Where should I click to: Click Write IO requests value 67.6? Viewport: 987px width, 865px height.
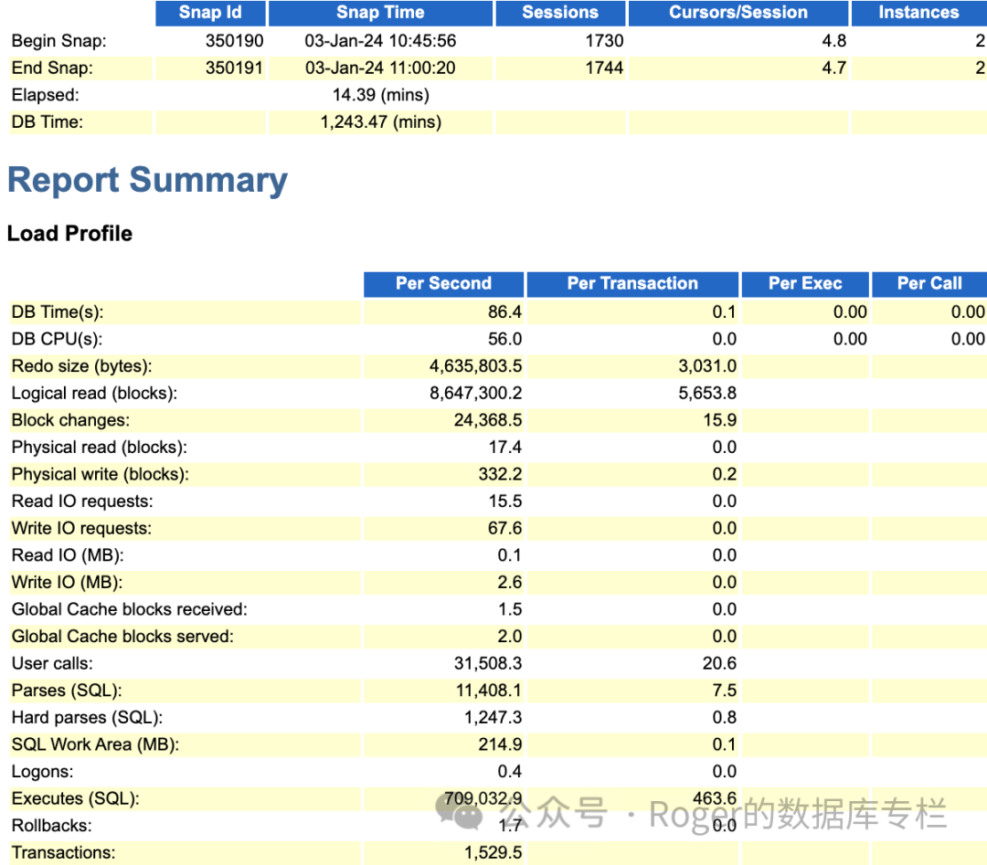point(504,529)
